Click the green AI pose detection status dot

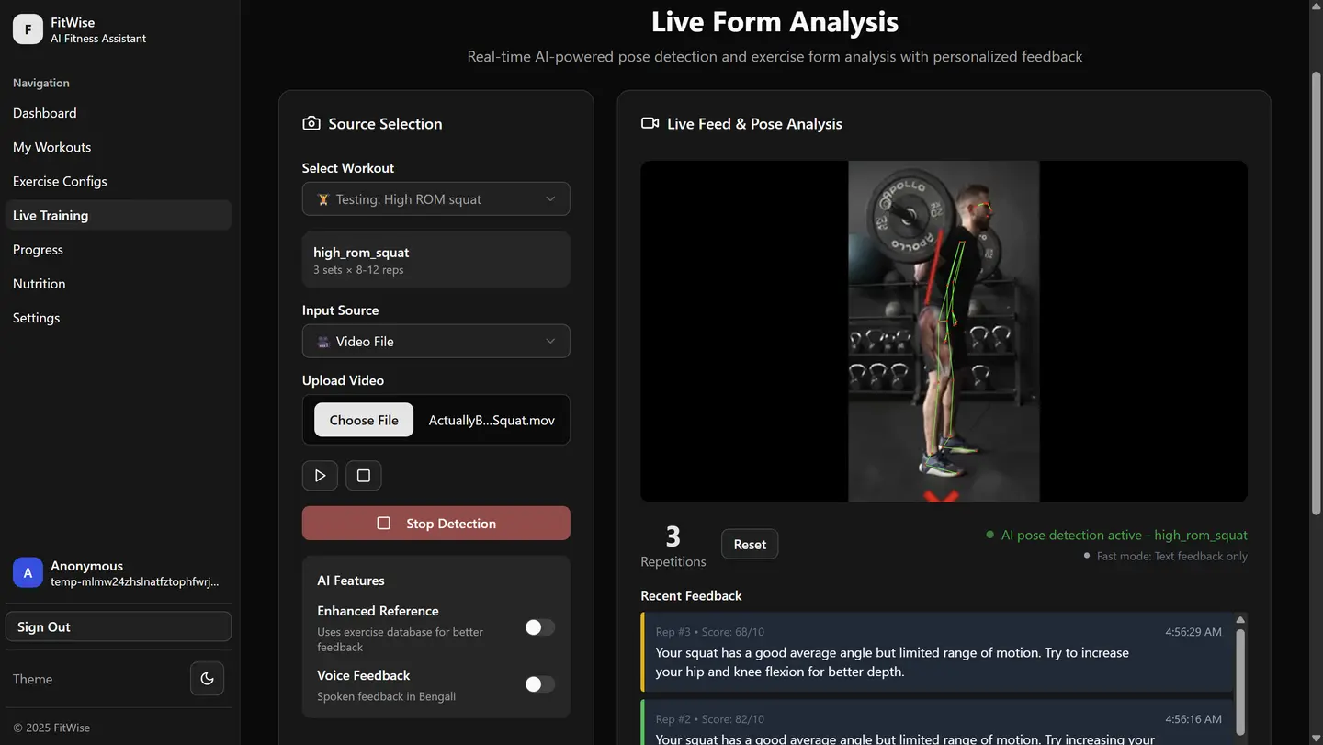990,535
